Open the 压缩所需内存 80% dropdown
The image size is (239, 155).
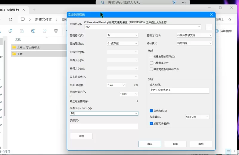pos(129,94)
